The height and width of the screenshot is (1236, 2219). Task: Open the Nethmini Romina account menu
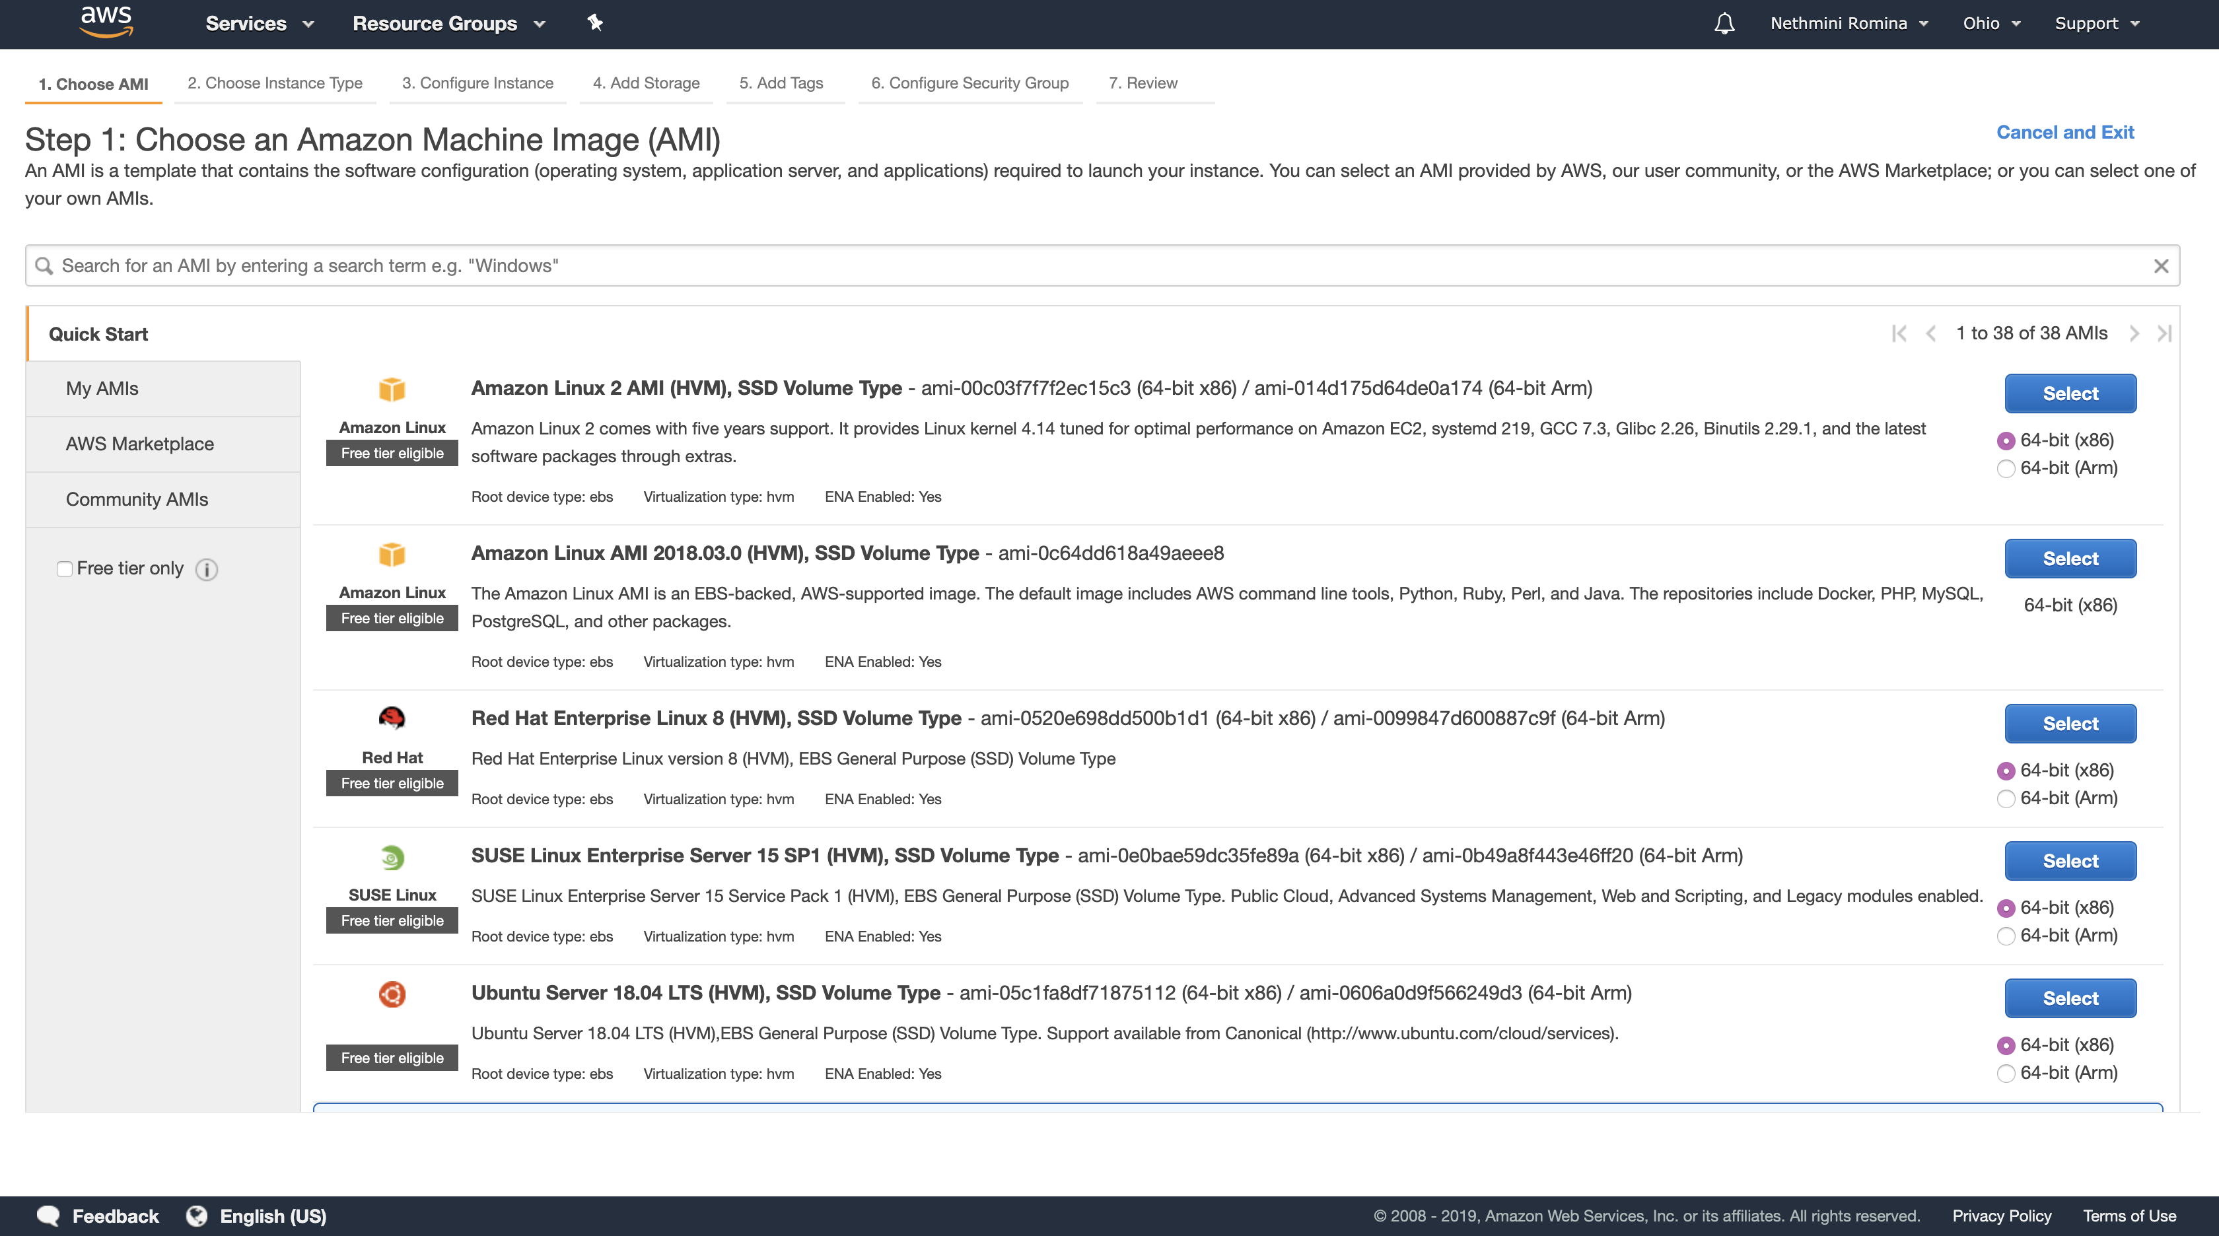tap(1849, 23)
